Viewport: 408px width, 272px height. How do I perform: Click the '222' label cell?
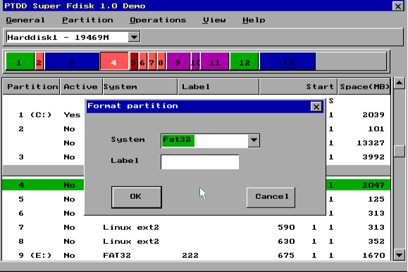(x=190, y=255)
